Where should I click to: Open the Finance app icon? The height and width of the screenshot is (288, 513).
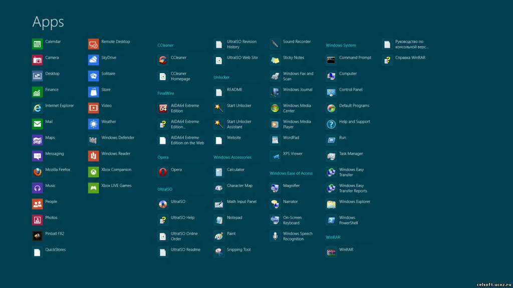(37, 92)
